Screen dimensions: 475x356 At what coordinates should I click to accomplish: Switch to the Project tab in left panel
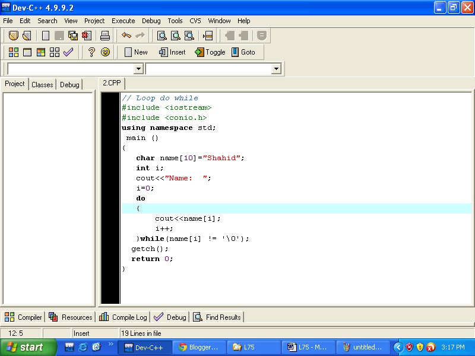(x=14, y=84)
